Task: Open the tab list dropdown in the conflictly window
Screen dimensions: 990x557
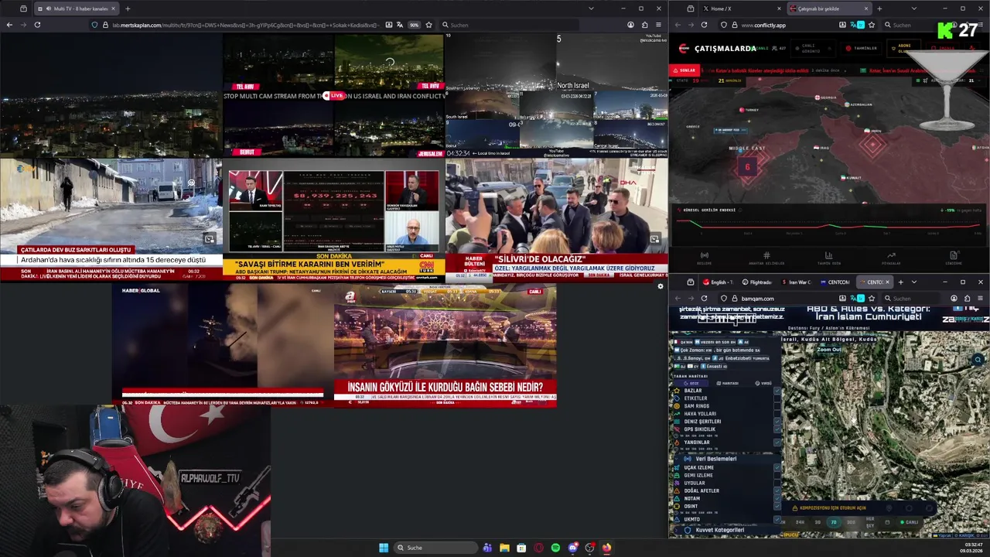Action: tap(913, 9)
